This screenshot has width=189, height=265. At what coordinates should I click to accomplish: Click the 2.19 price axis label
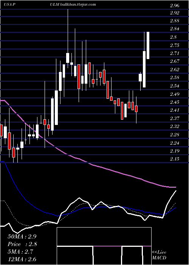[175, 151]
